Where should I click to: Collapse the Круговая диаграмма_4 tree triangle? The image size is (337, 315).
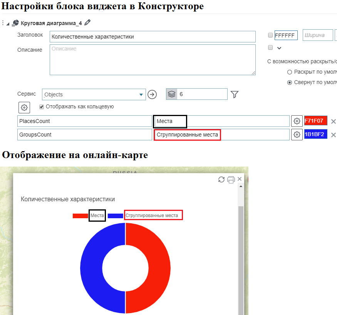coord(8,23)
